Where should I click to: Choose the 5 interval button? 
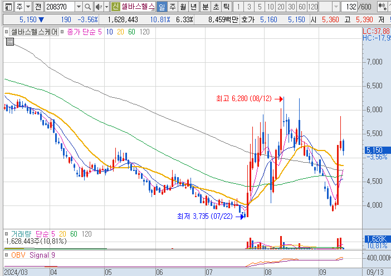260,7
